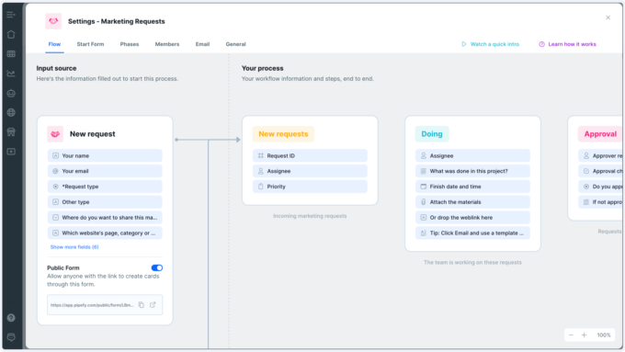
Task: Expand the sidebar hamburger menu
Action: (11, 15)
